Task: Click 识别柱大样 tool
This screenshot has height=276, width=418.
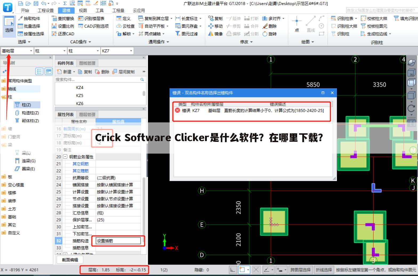Action: [344, 26]
